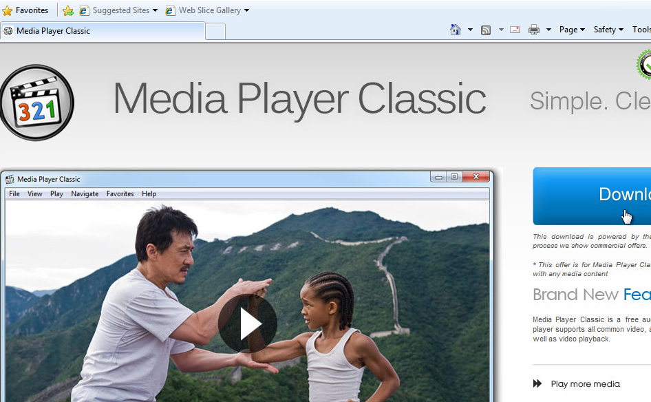This screenshot has width=651, height=402.
Task: Click the Read Mail envelope icon
Action: coord(515,30)
